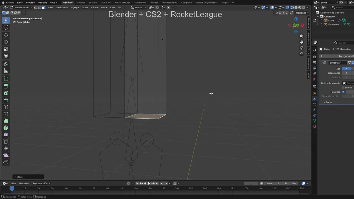Select the Measure tool
This screenshot has width=354, height=199.
(x=6, y=71)
